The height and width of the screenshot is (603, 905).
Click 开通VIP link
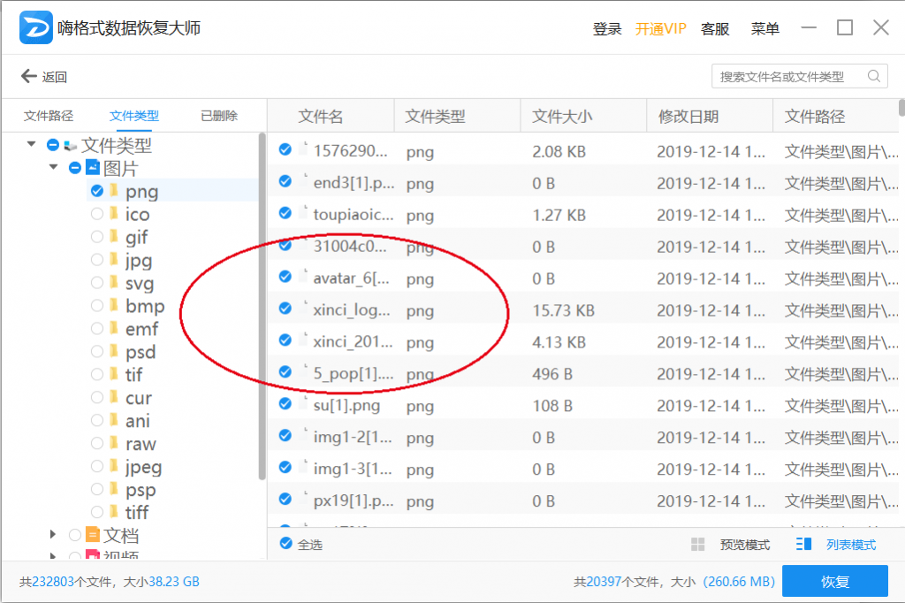pyautogui.click(x=660, y=28)
